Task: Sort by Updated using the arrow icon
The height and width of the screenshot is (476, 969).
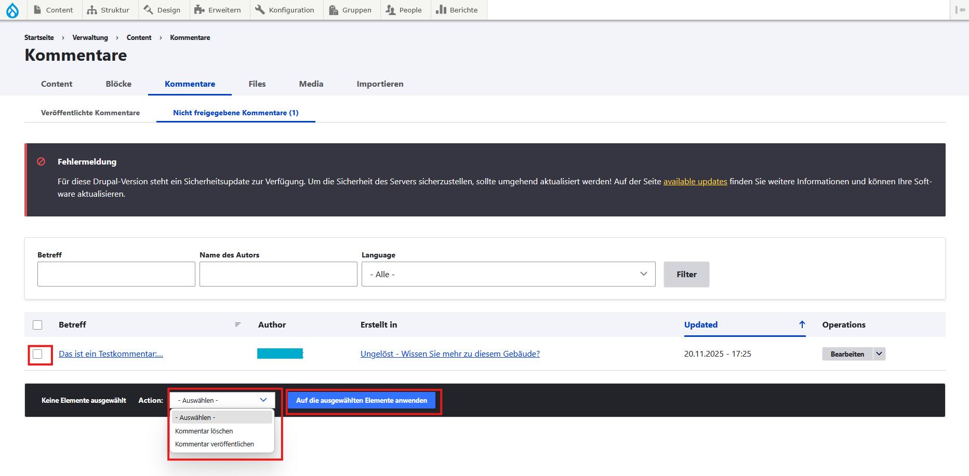Action: 802,324
